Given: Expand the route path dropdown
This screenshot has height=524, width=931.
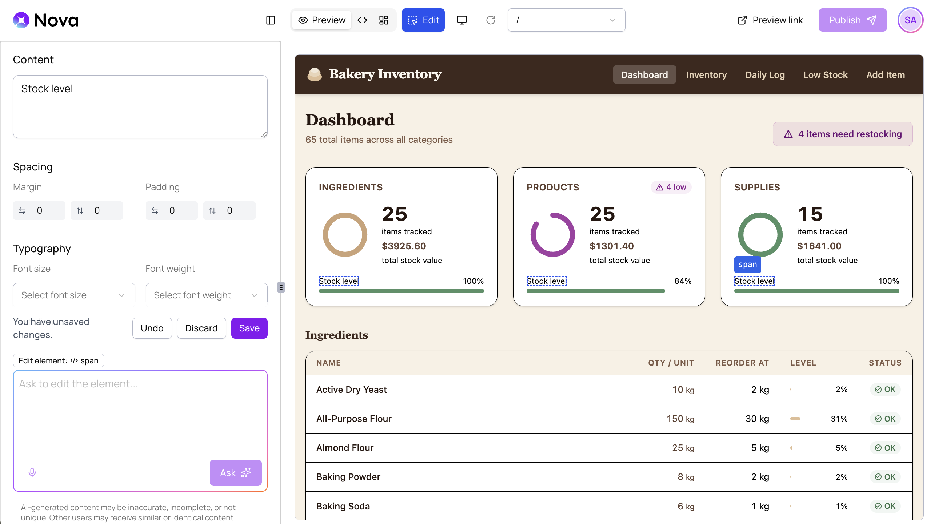Looking at the screenshot, I should pyautogui.click(x=566, y=20).
